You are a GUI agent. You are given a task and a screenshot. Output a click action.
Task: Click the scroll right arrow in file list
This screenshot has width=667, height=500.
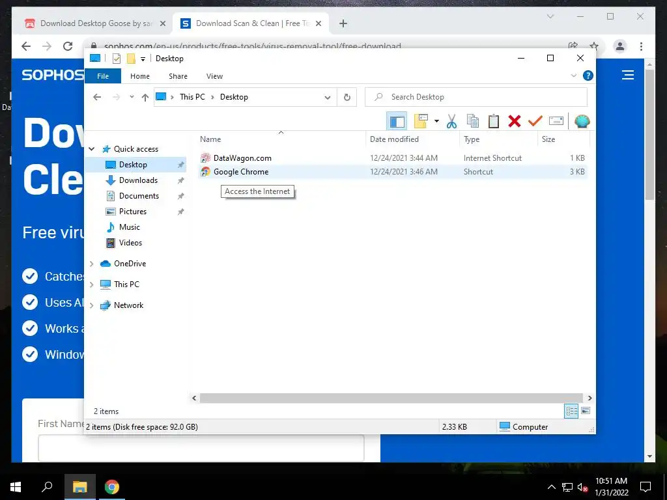tap(589, 398)
